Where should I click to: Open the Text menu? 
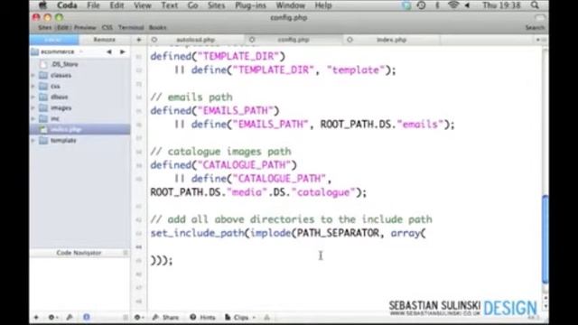point(170,5)
